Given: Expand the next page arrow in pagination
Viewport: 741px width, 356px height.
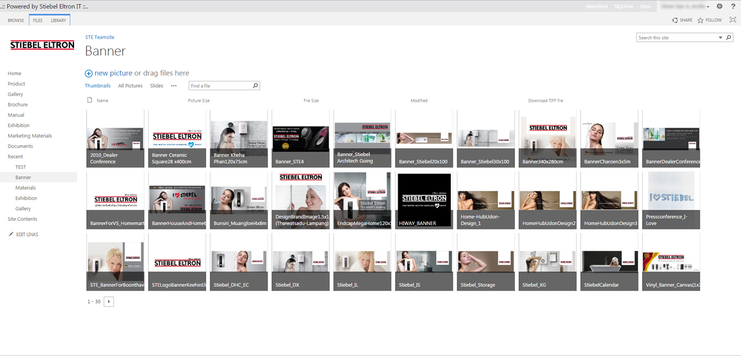Looking at the screenshot, I should pos(109,301).
